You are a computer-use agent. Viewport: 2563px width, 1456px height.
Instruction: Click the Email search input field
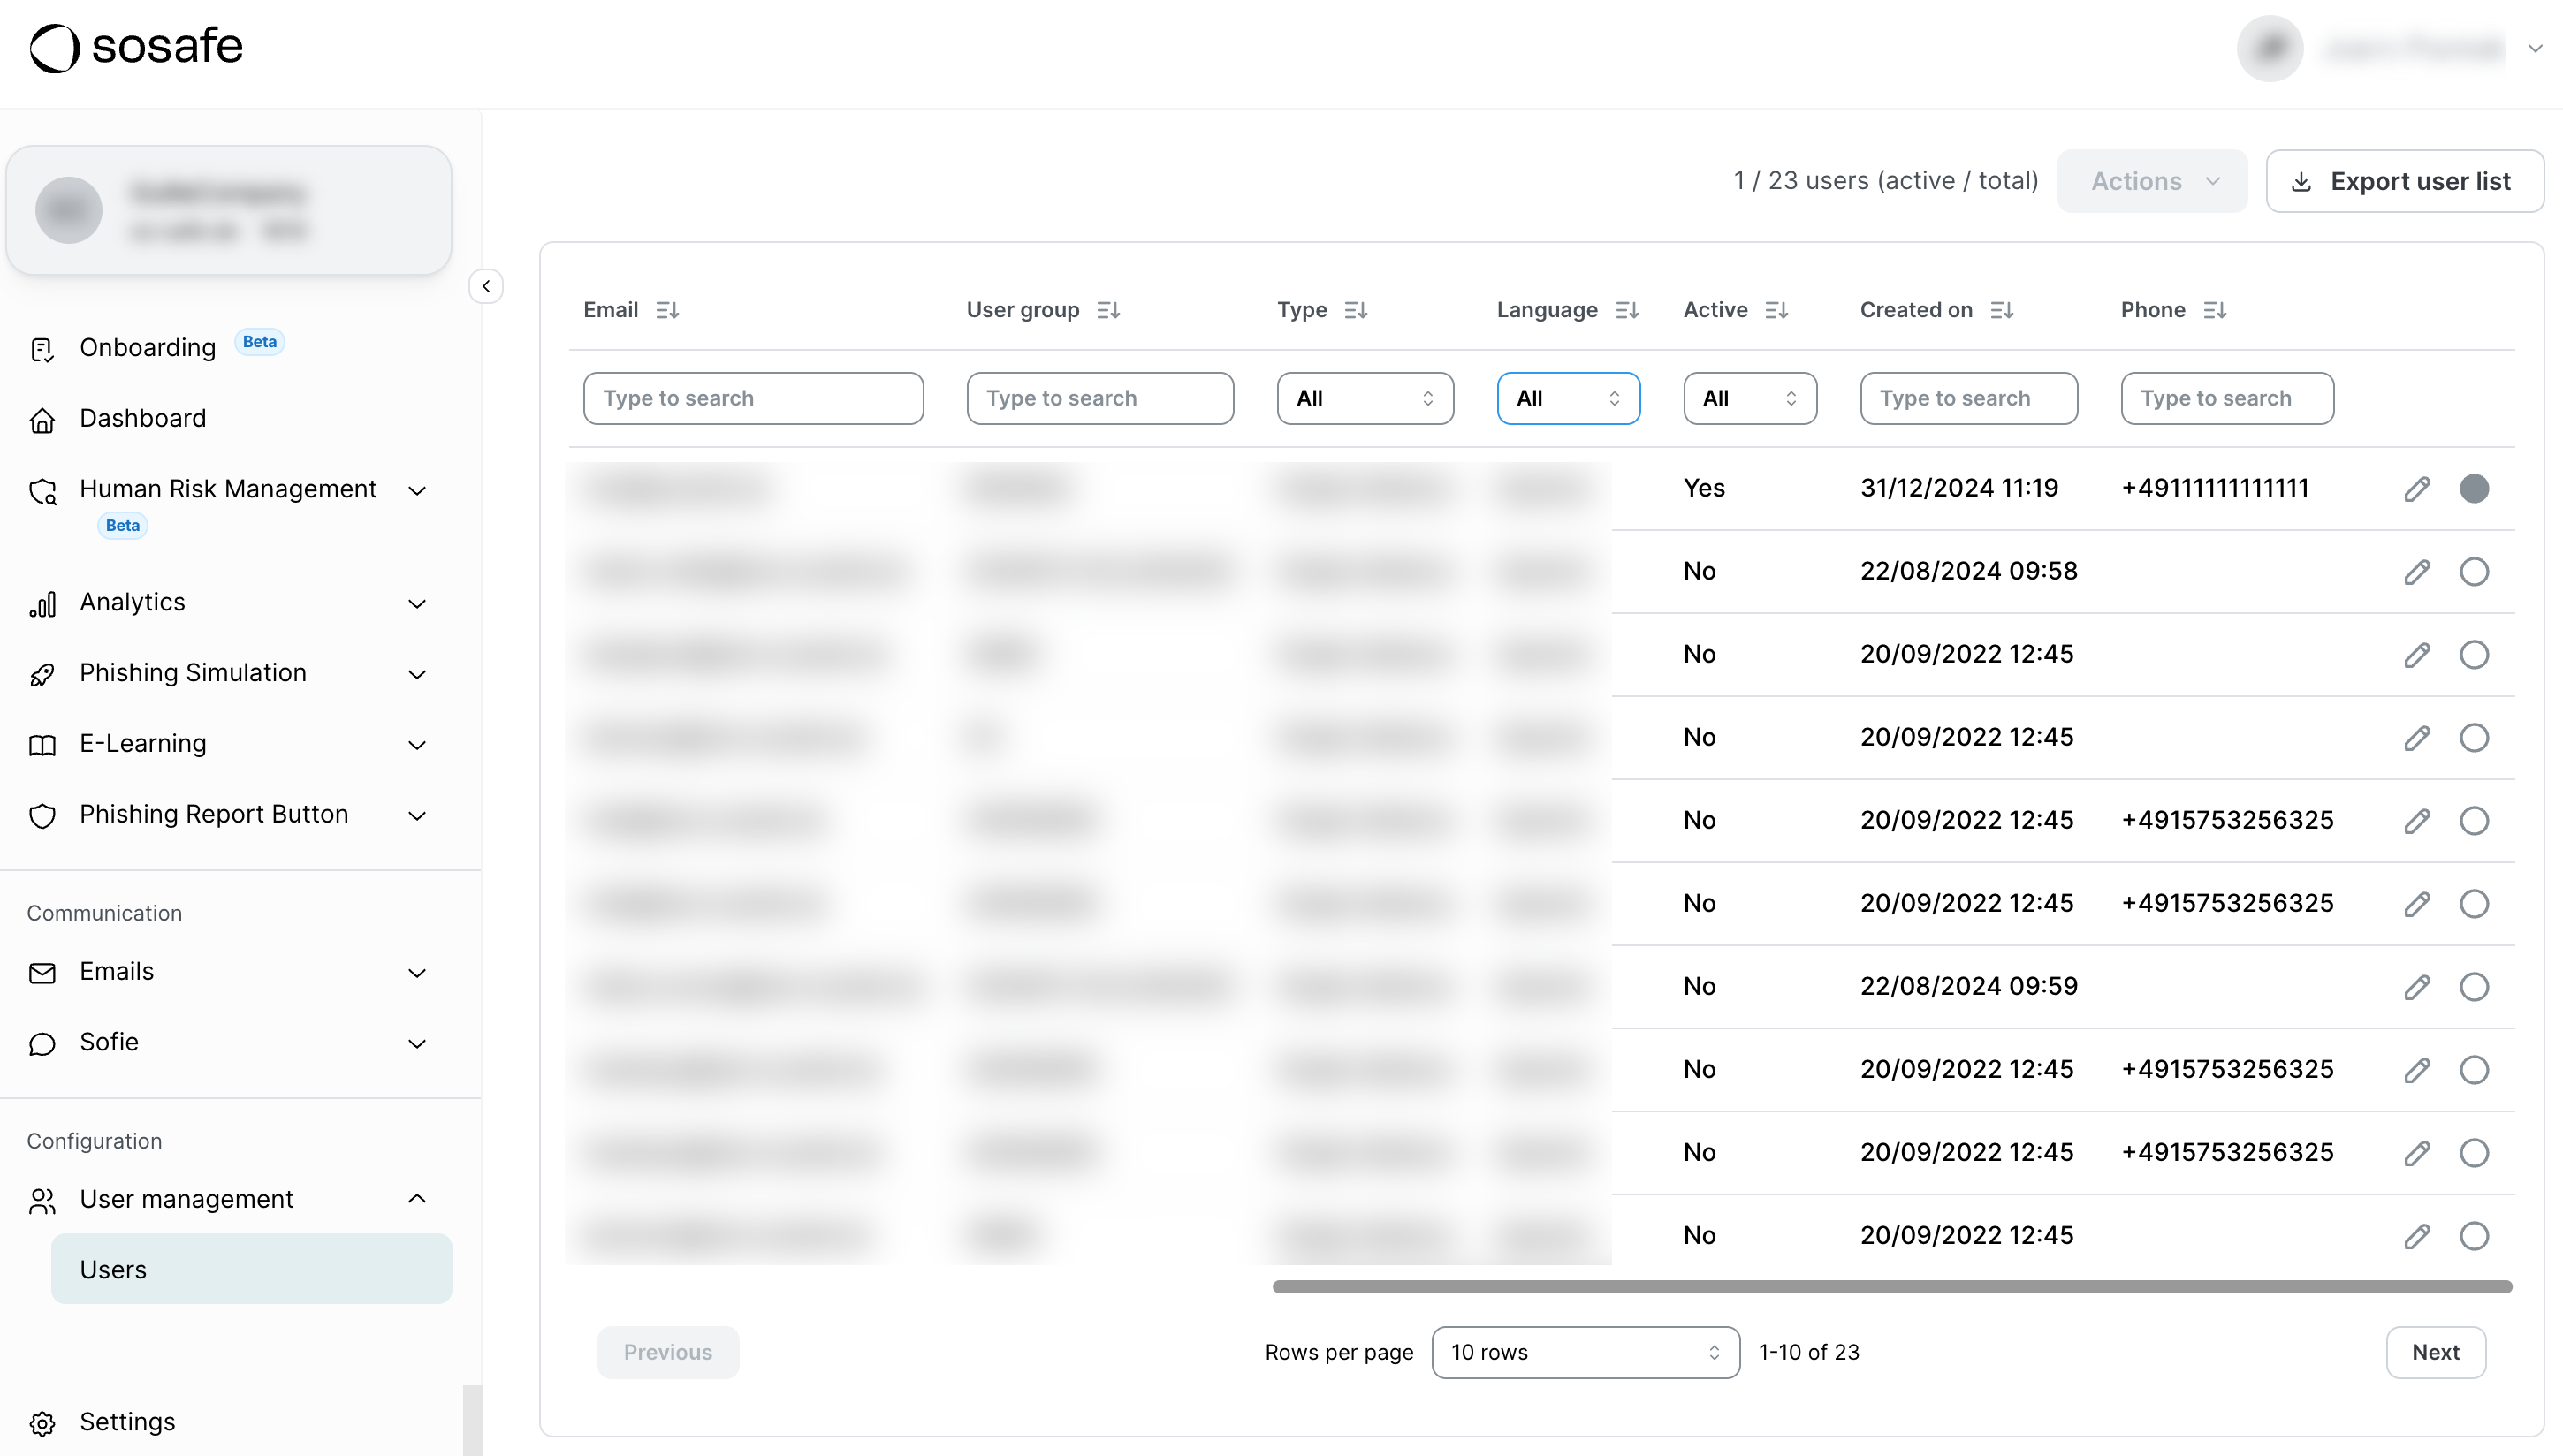752,398
